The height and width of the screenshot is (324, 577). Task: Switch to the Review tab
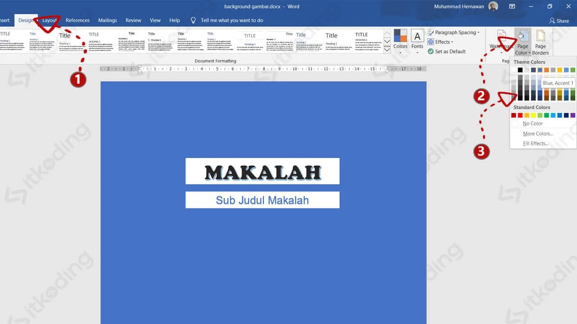point(133,20)
